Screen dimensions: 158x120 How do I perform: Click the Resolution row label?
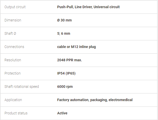(x=13, y=60)
